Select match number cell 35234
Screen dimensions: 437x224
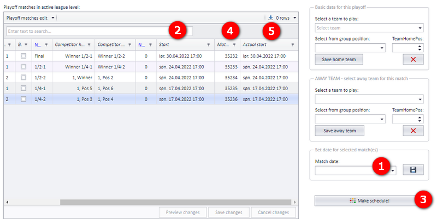227,78
